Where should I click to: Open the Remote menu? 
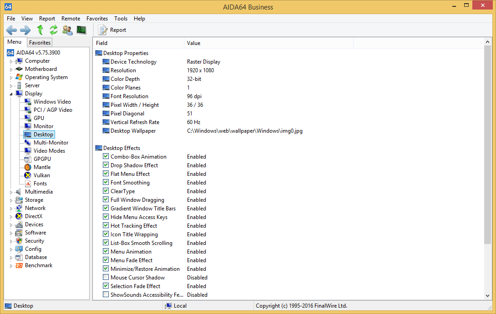71,19
